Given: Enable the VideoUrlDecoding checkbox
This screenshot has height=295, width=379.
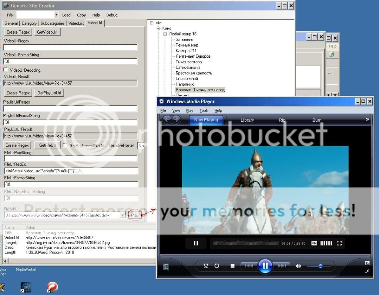Looking at the screenshot, I should pyautogui.click(x=6, y=70).
